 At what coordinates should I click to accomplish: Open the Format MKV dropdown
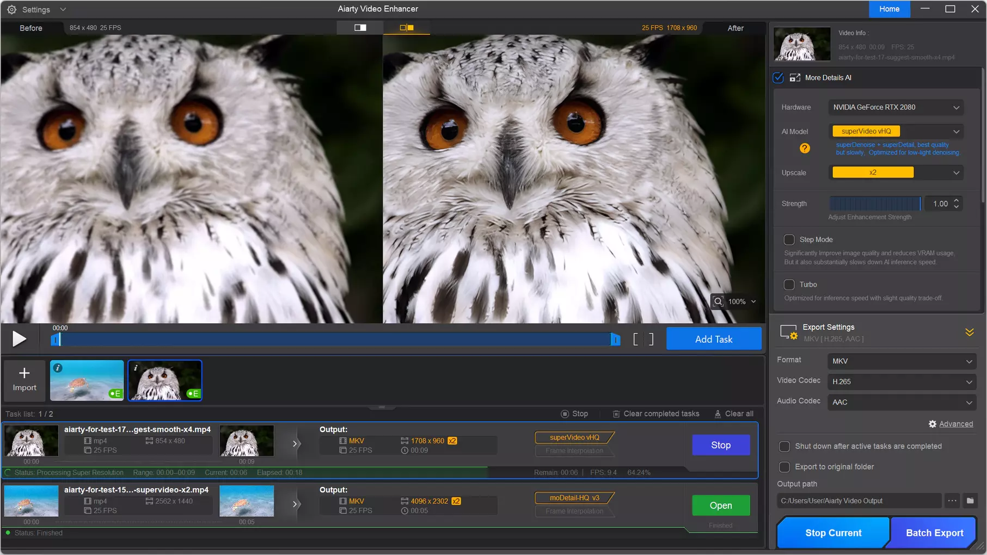(x=902, y=361)
